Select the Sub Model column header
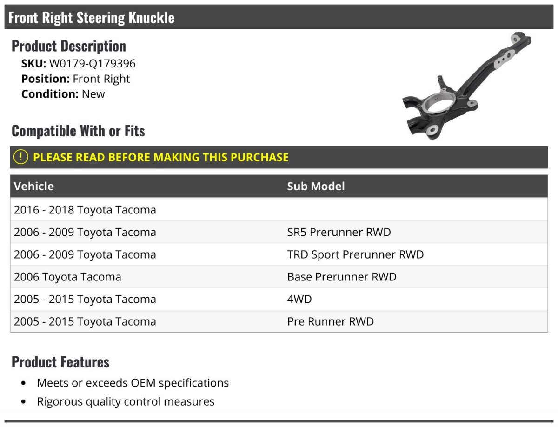This screenshot has height=427, width=558. click(x=316, y=186)
